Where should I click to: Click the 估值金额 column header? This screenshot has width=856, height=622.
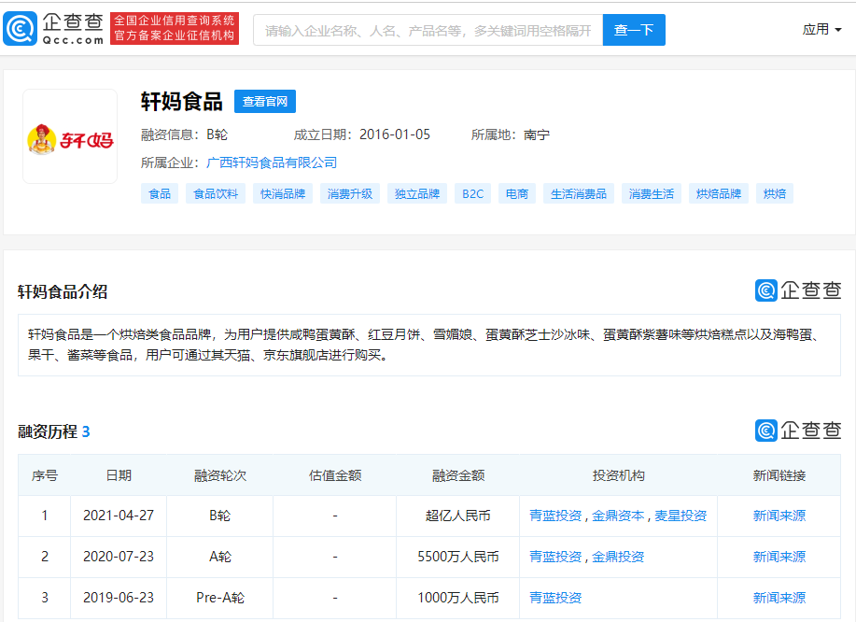point(334,475)
